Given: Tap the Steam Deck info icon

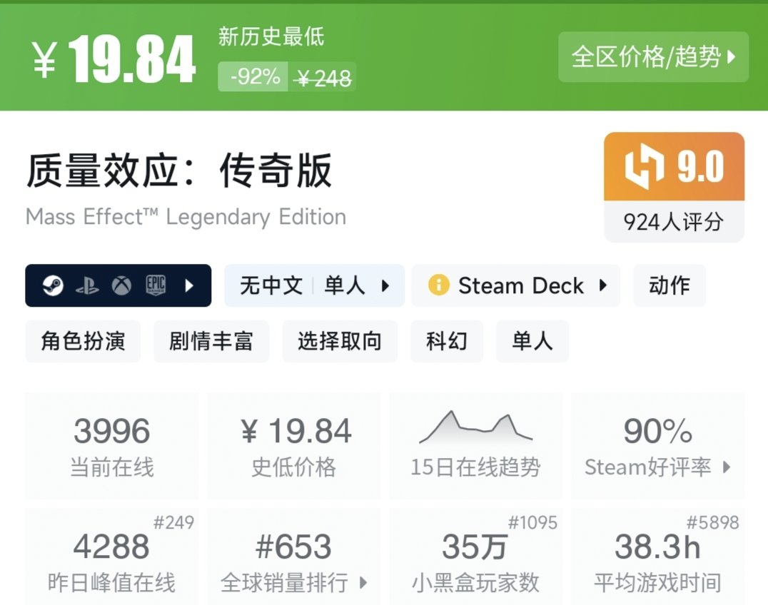Looking at the screenshot, I should pos(438,285).
